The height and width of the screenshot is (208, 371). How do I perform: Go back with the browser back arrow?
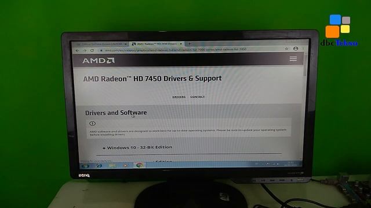coord(77,50)
